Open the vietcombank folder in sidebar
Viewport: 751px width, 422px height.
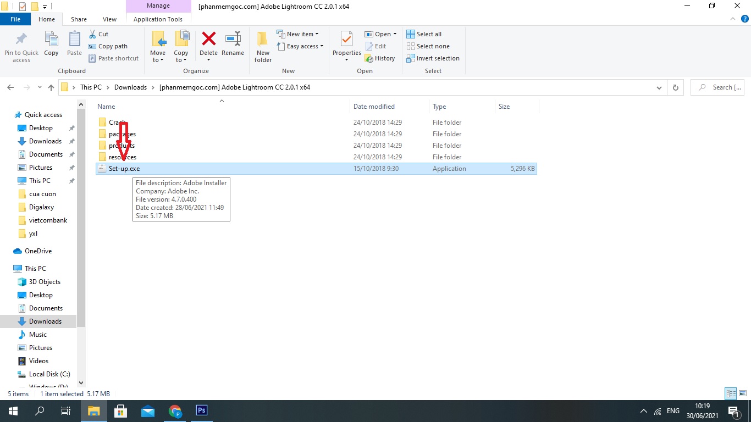point(48,220)
